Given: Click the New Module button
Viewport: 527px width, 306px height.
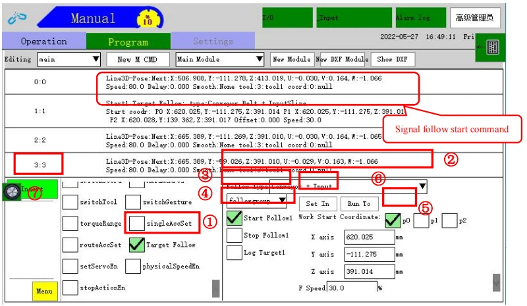Looking at the screenshot, I should click(292, 59).
